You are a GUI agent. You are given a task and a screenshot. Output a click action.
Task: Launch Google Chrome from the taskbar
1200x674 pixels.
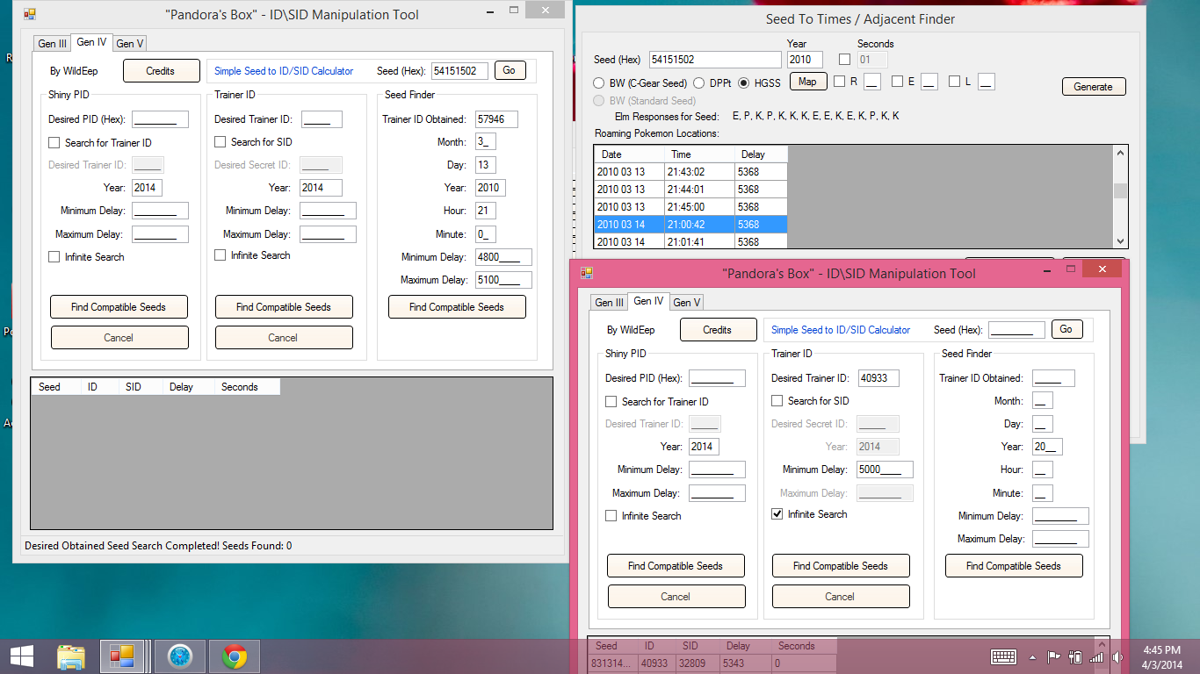(234, 656)
